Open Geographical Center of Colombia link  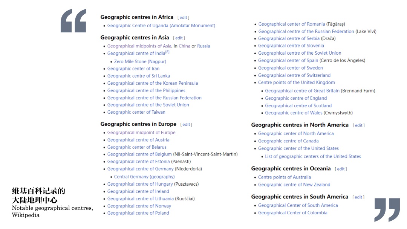[292, 213]
